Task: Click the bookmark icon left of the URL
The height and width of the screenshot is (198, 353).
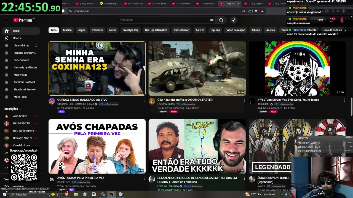Action: (63, 11)
